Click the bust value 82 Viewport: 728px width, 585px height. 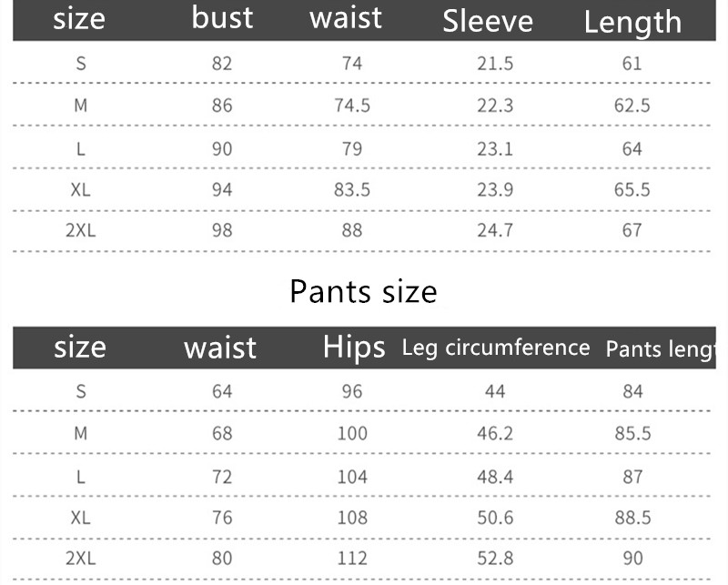pyautogui.click(x=222, y=64)
